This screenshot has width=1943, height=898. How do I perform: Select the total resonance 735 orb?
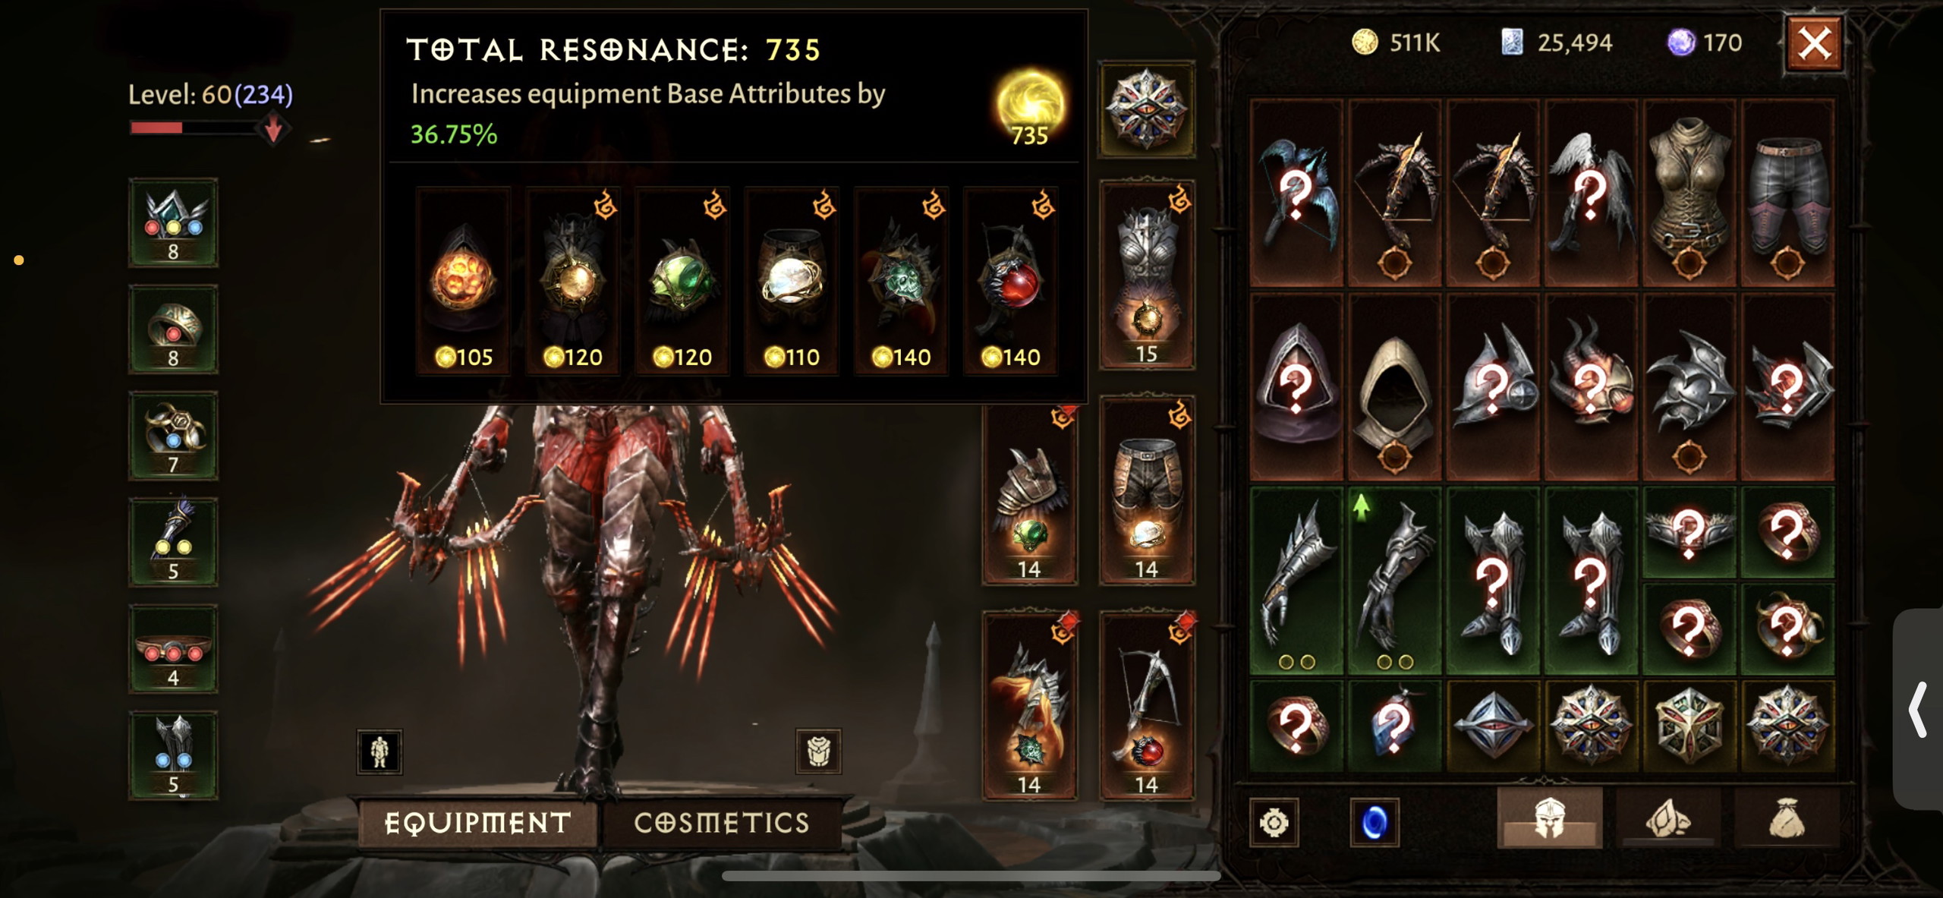(x=1030, y=106)
